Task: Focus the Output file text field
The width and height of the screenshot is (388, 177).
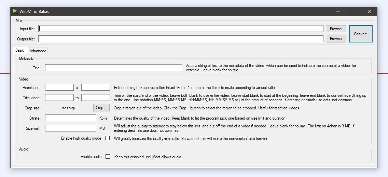Action: click(x=181, y=39)
